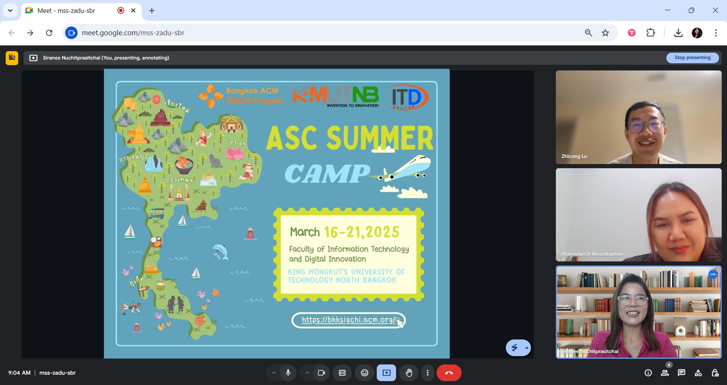Open the bkksigchi.acm.org link on the slide
727x385 pixels.
348,320
